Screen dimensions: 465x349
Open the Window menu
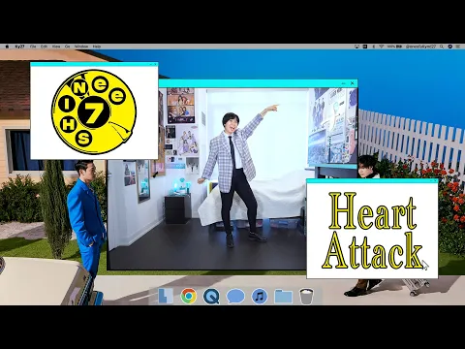pos(81,47)
